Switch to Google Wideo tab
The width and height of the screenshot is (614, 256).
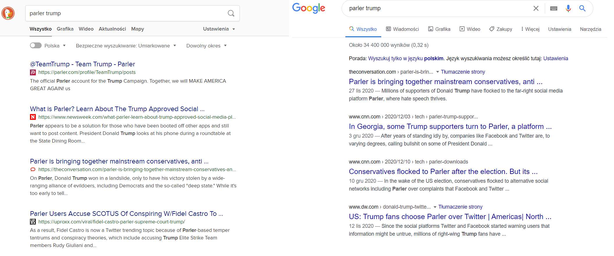coord(470,29)
